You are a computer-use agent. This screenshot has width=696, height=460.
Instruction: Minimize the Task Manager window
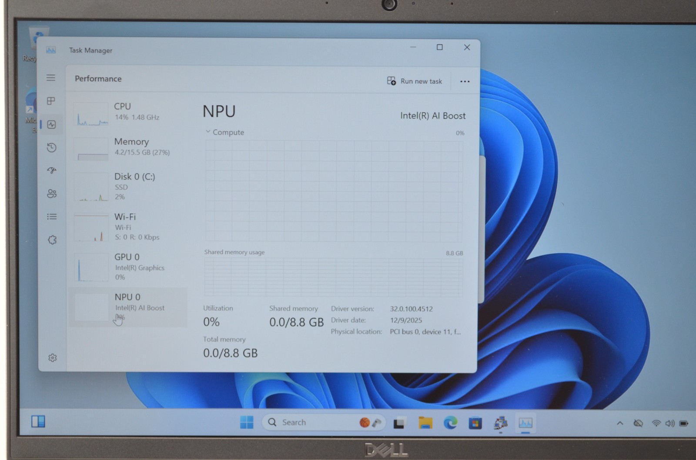click(413, 47)
